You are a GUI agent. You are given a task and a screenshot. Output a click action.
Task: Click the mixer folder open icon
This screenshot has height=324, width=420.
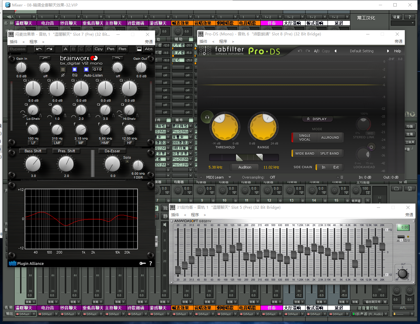coord(396,189)
